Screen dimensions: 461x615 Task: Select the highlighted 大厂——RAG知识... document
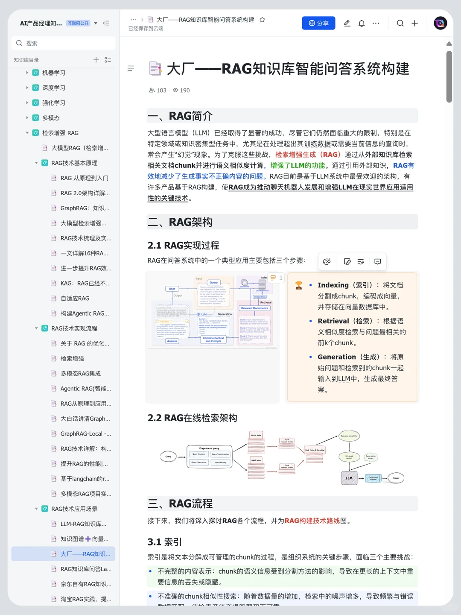(63, 554)
